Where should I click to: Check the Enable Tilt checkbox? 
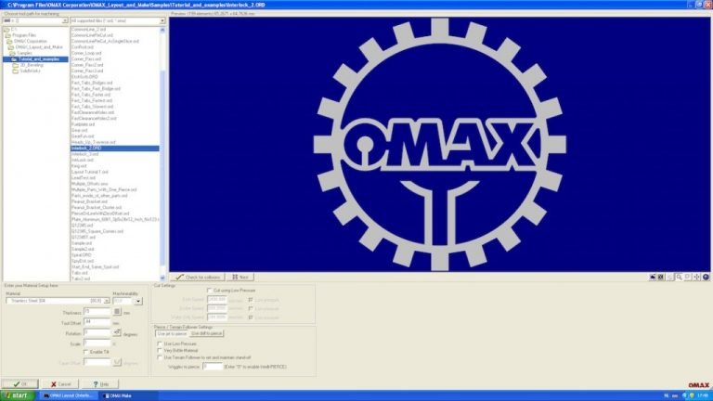tap(86, 353)
